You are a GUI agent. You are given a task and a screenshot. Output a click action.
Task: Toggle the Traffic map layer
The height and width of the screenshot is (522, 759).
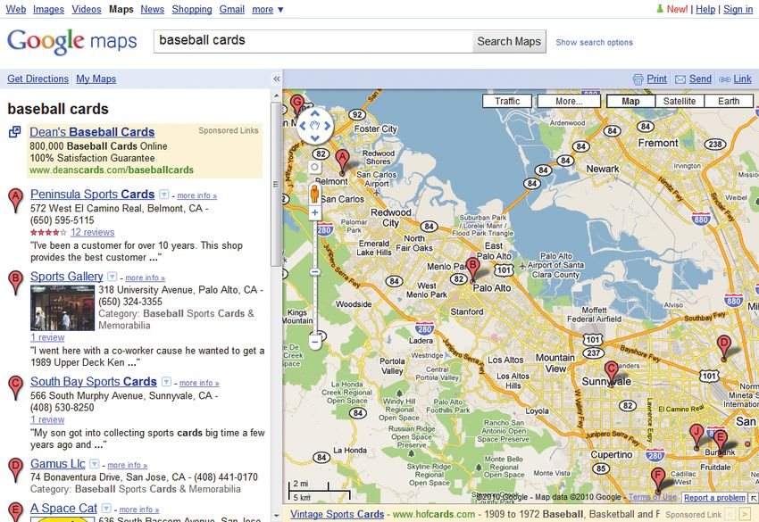(507, 101)
